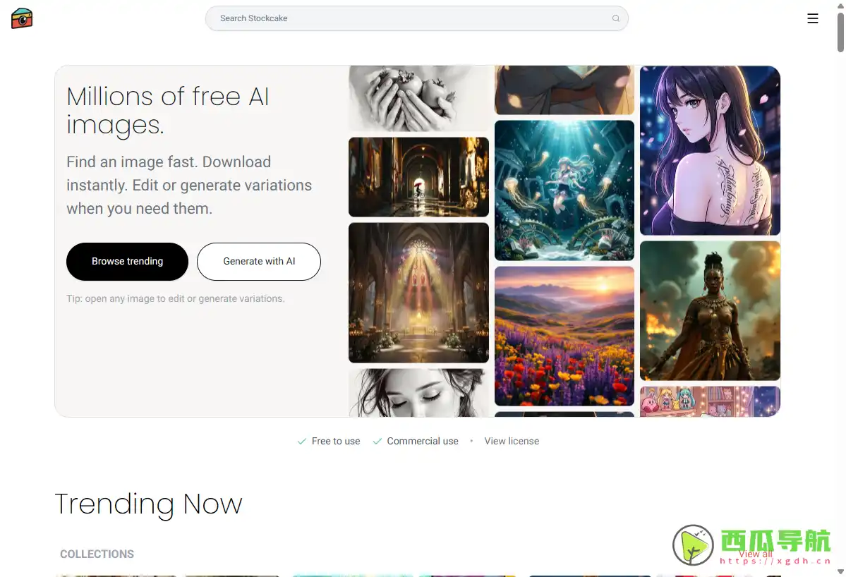This screenshot has height=577, width=846.
Task: Open the flower field sunset image
Action: pos(564,336)
